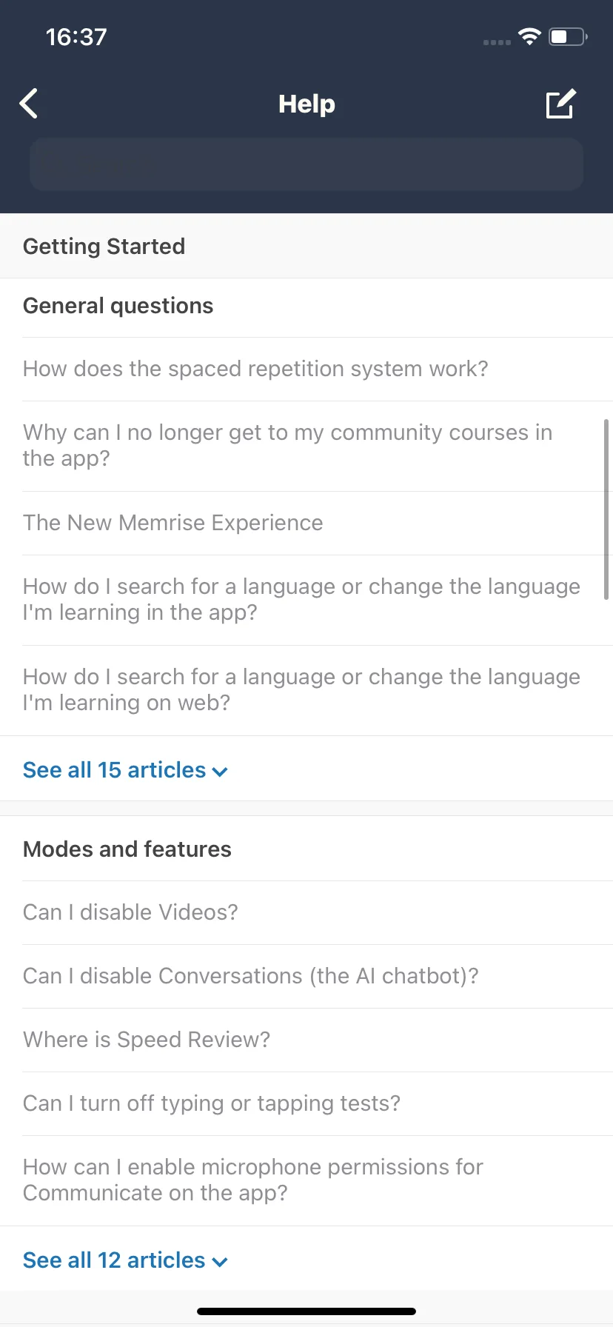Open disable Conversations AI chatbot article
This screenshot has width=613, height=1327.
point(251,976)
